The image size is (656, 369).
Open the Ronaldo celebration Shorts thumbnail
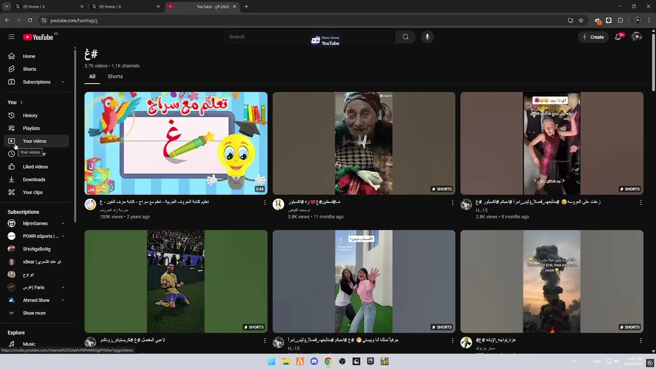(176, 281)
